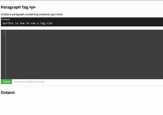Click the middle of the empty code editor
Screen dimensions: 163x115
click(84, 55)
